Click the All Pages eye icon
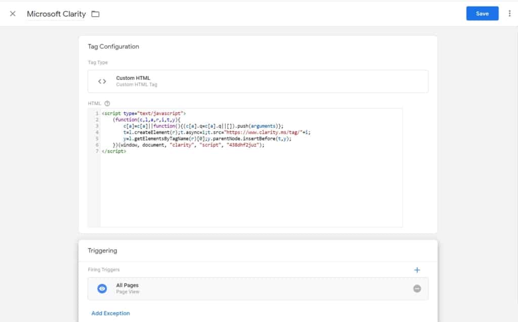This screenshot has width=518, height=322. [x=102, y=289]
